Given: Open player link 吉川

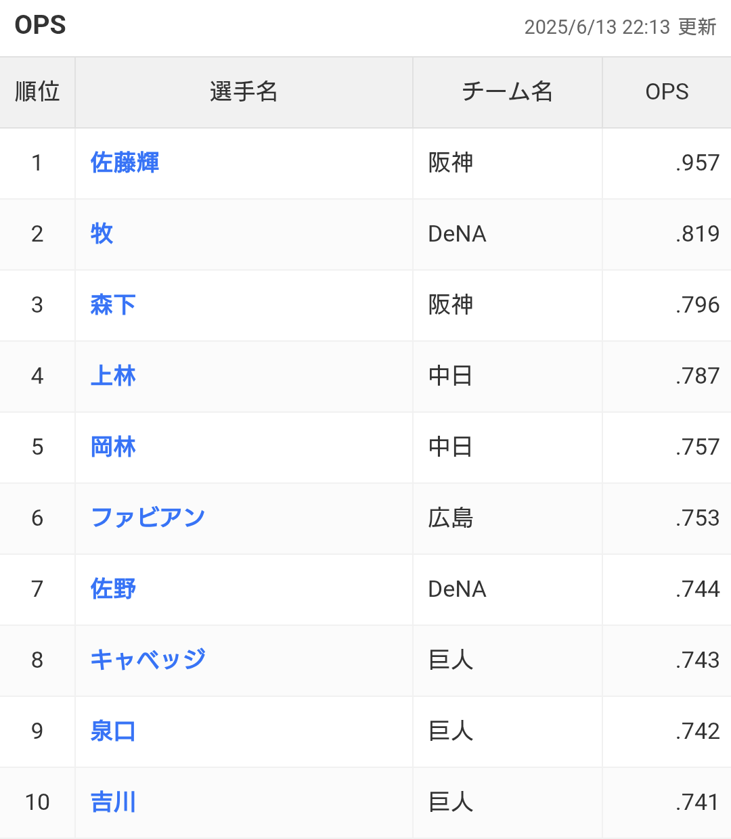Looking at the screenshot, I should [x=113, y=802].
